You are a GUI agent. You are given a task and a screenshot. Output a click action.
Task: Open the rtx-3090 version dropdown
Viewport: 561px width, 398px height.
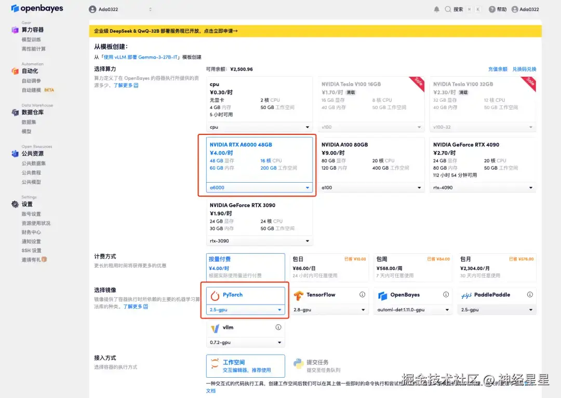coord(259,241)
